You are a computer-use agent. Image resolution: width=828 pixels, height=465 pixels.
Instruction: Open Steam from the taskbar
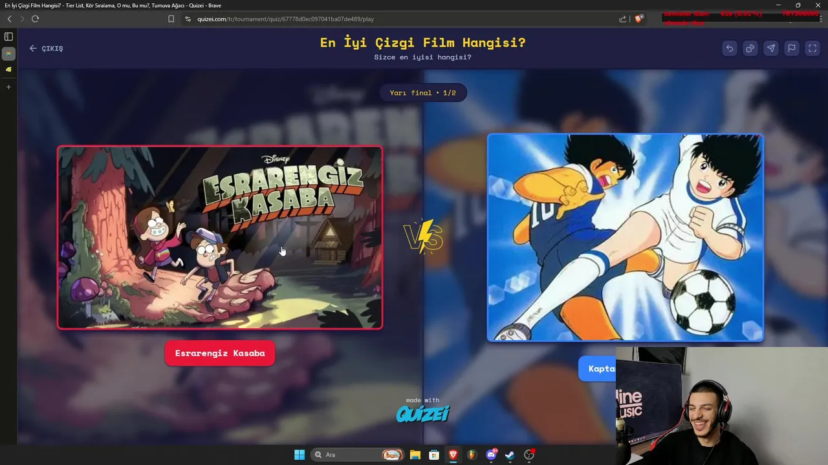tap(510, 455)
